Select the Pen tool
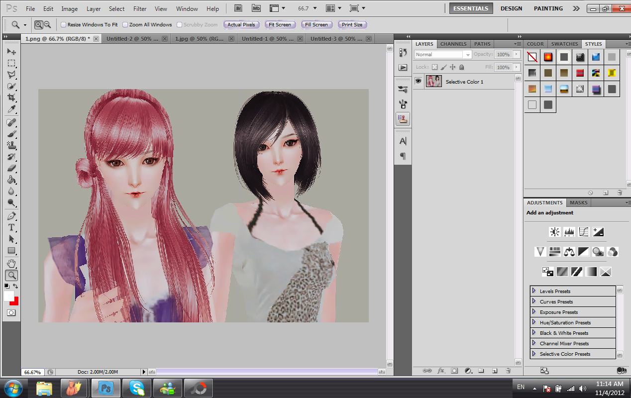 pos(11,216)
